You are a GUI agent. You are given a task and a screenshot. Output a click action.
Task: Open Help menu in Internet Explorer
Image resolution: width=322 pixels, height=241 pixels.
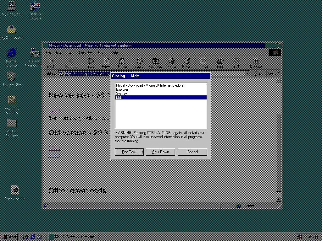tap(114, 52)
